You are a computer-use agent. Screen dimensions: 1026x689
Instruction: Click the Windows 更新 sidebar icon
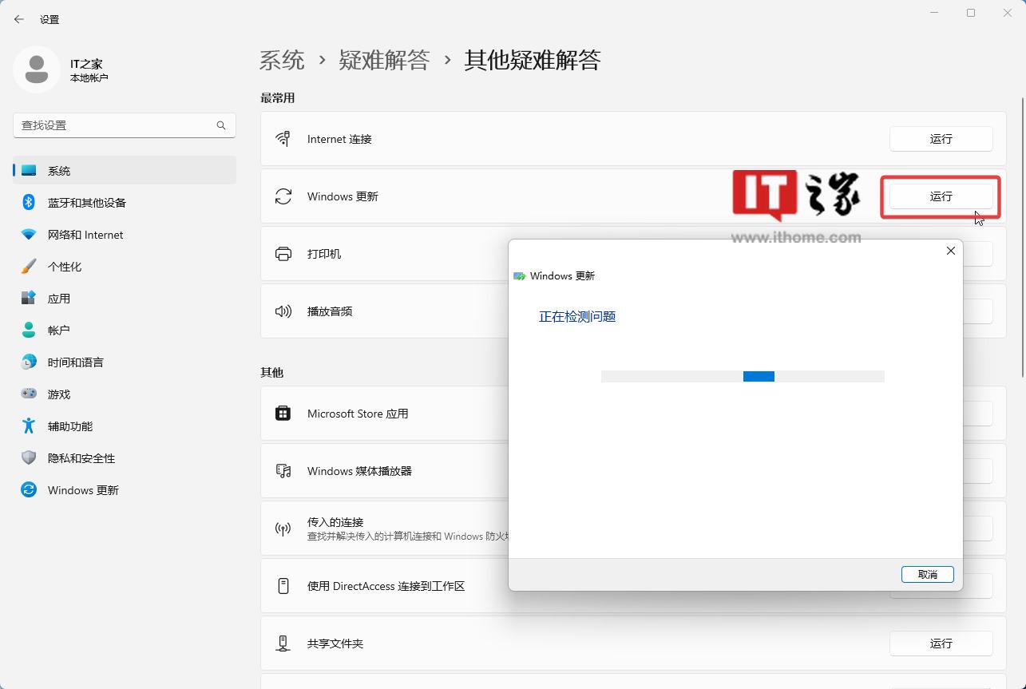[x=29, y=490]
